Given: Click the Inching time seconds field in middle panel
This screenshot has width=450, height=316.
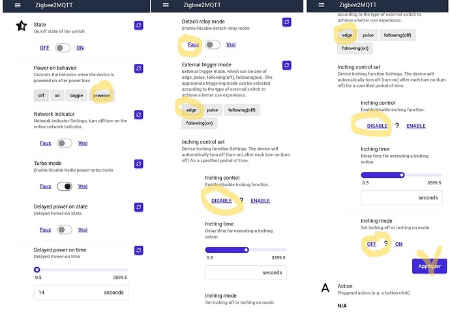Looking at the screenshot, I should click(245, 272).
